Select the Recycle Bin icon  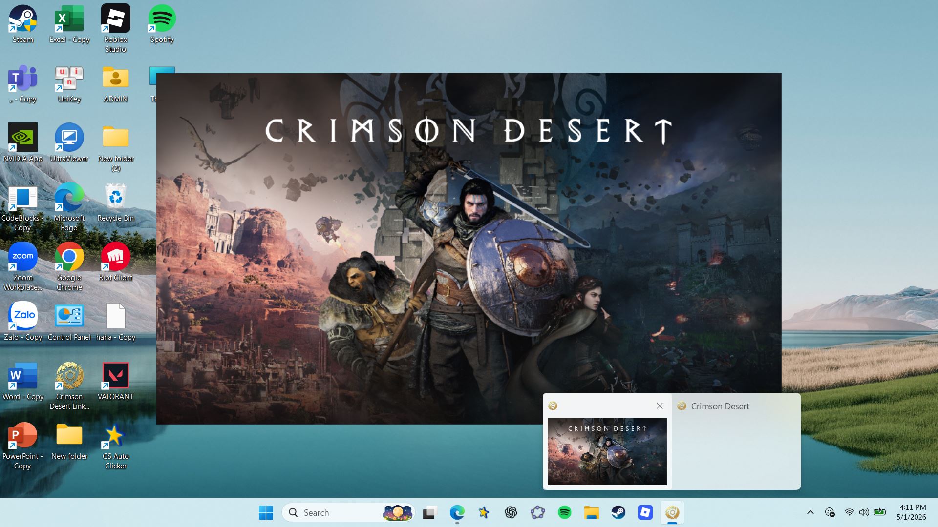tap(116, 203)
